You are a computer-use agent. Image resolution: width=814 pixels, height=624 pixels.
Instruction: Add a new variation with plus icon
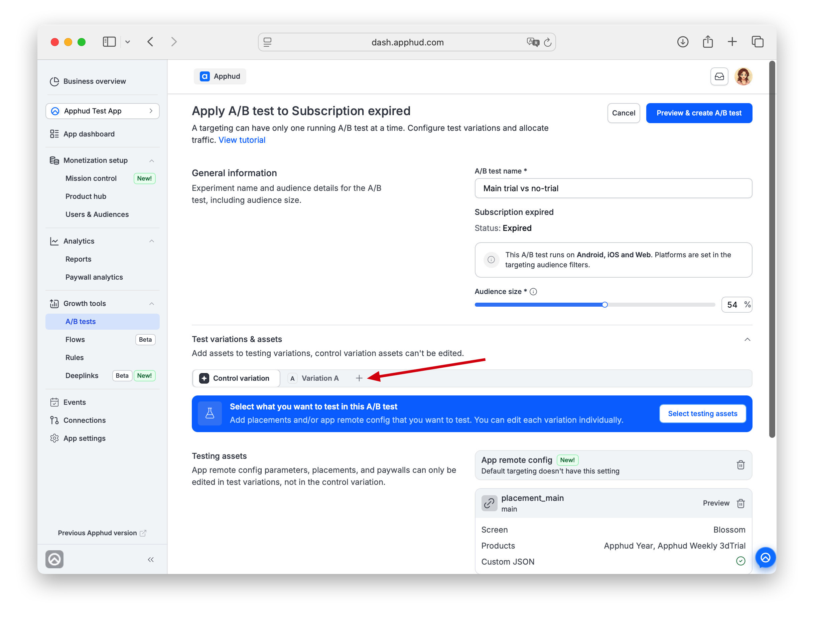[x=359, y=378]
